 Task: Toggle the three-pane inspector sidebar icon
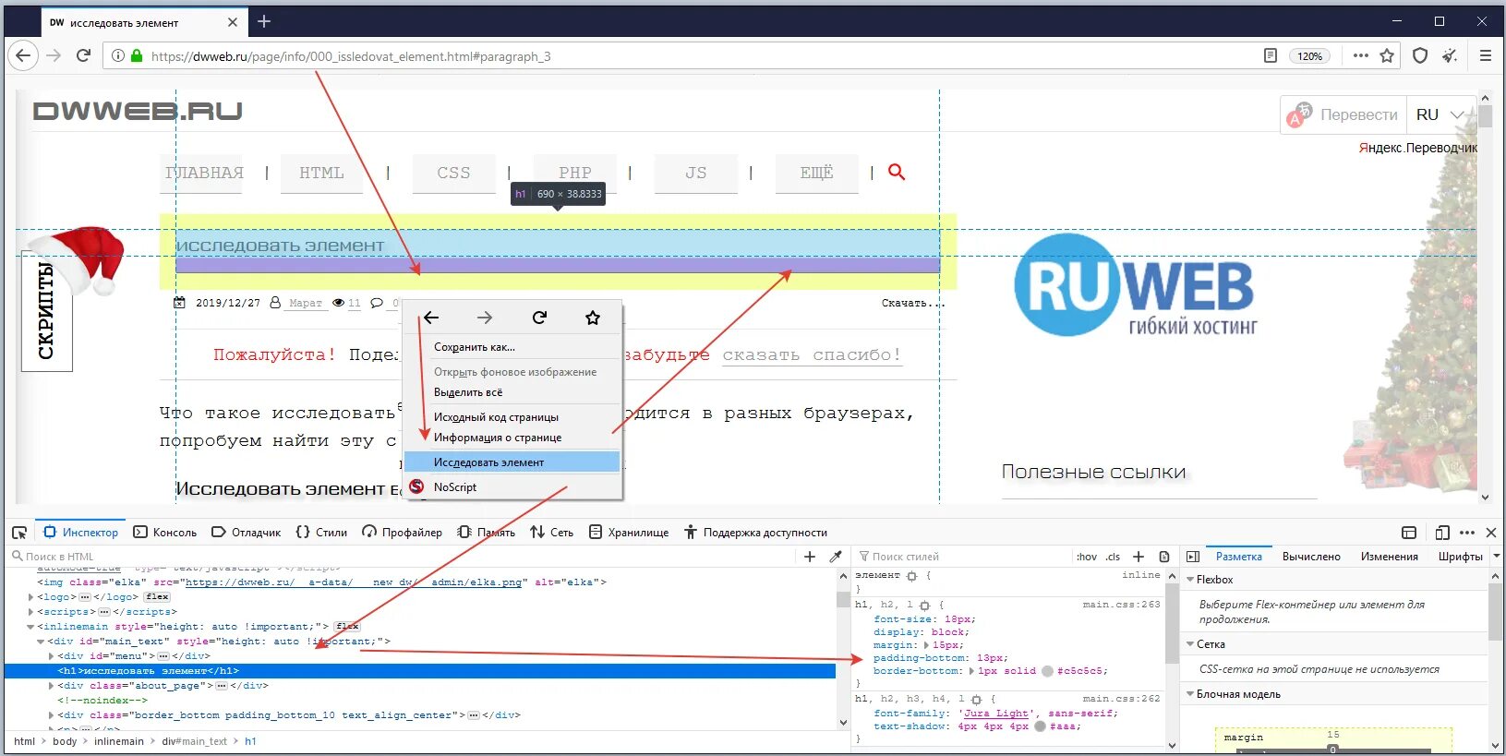1193,557
